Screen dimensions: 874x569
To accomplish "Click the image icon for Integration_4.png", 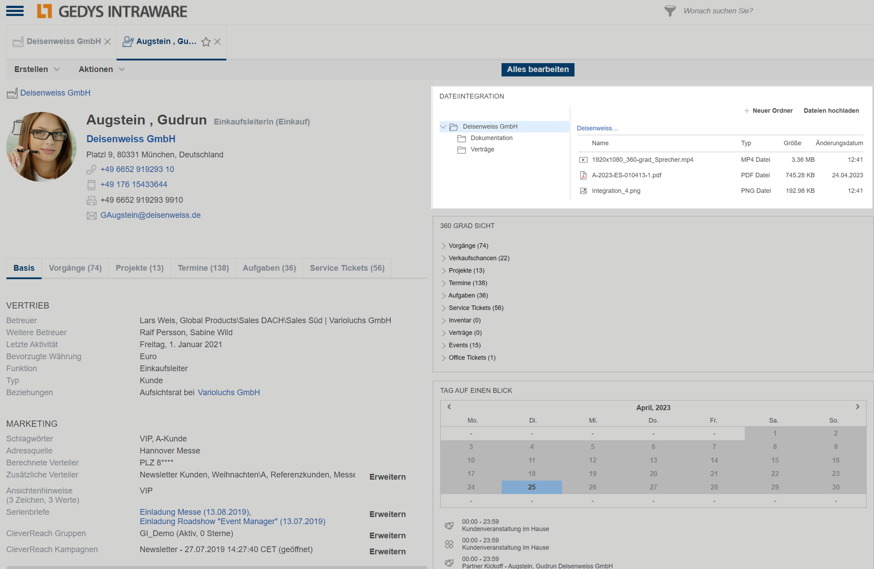I will [x=583, y=191].
